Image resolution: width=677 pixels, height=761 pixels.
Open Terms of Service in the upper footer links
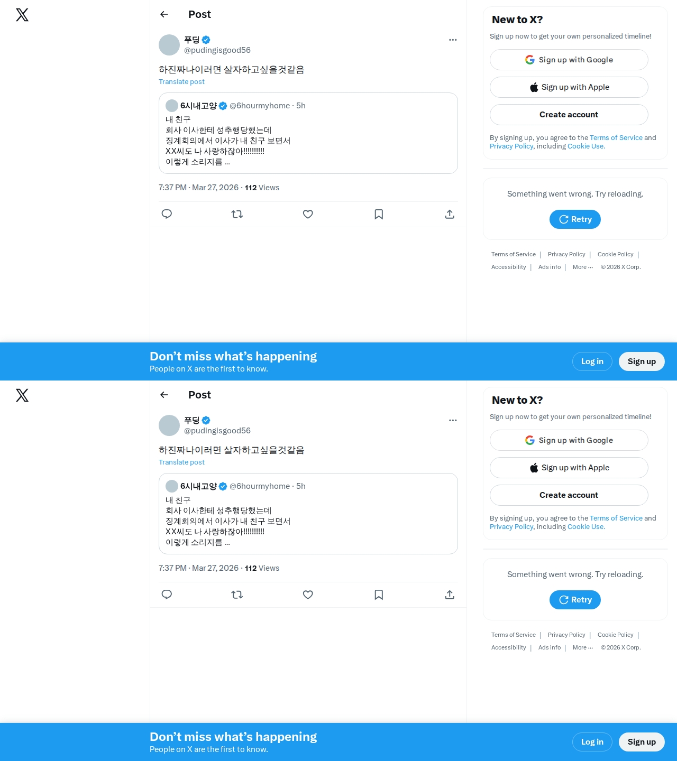coord(514,254)
